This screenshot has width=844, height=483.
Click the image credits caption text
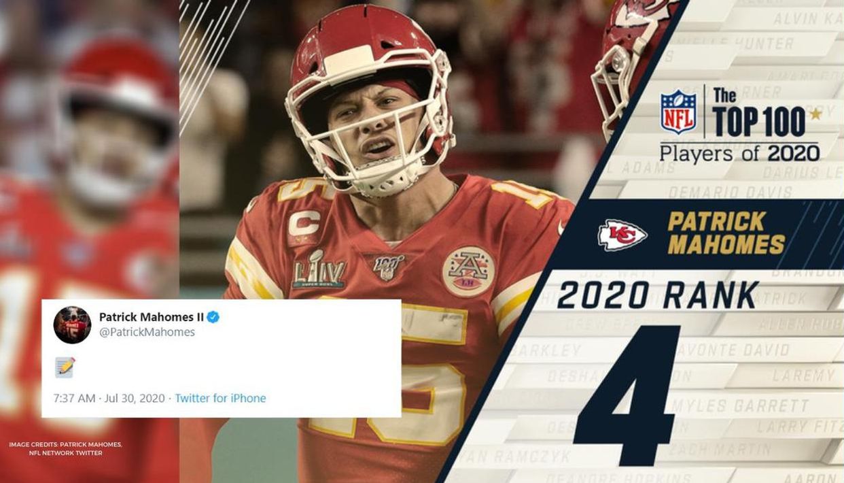coord(65,448)
